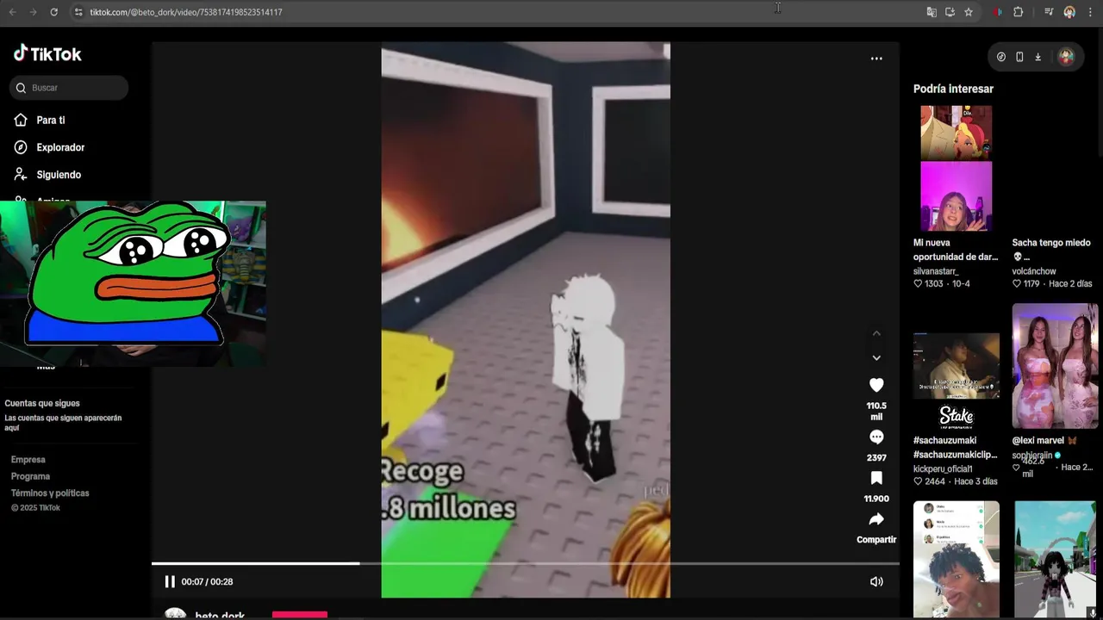The width and height of the screenshot is (1103, 620).
Task: Open the Programa footer link
Action: 30,476
